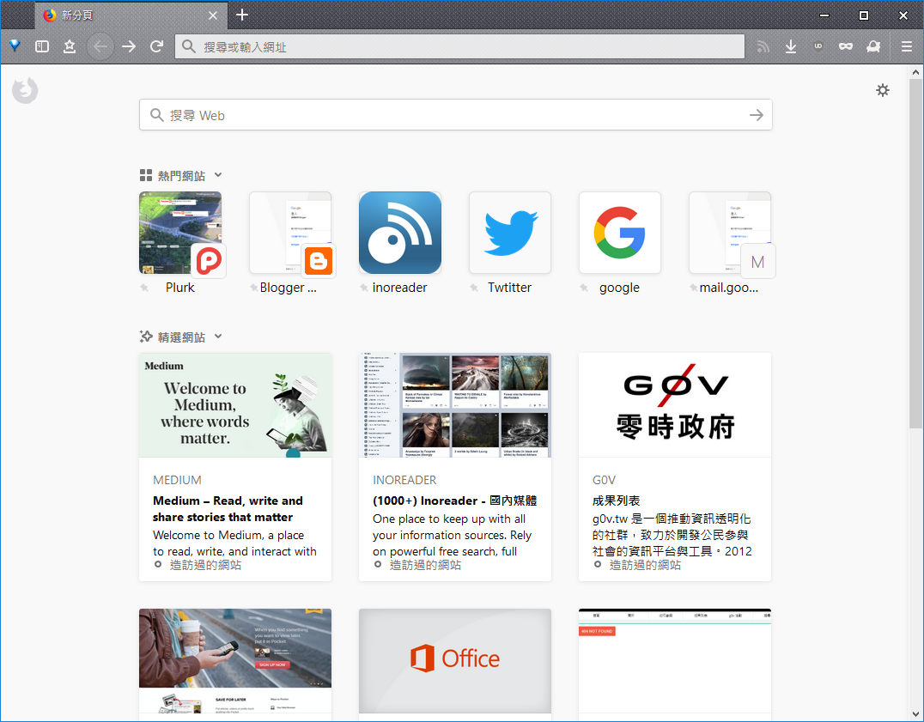Open the new tab settings gear
The width and height of the screenshot is (924, 722).
[x=883, y=90]
